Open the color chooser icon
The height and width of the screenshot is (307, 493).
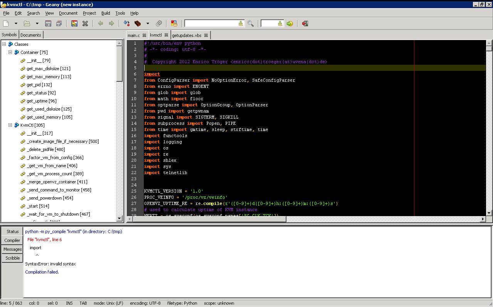point(174,23)
